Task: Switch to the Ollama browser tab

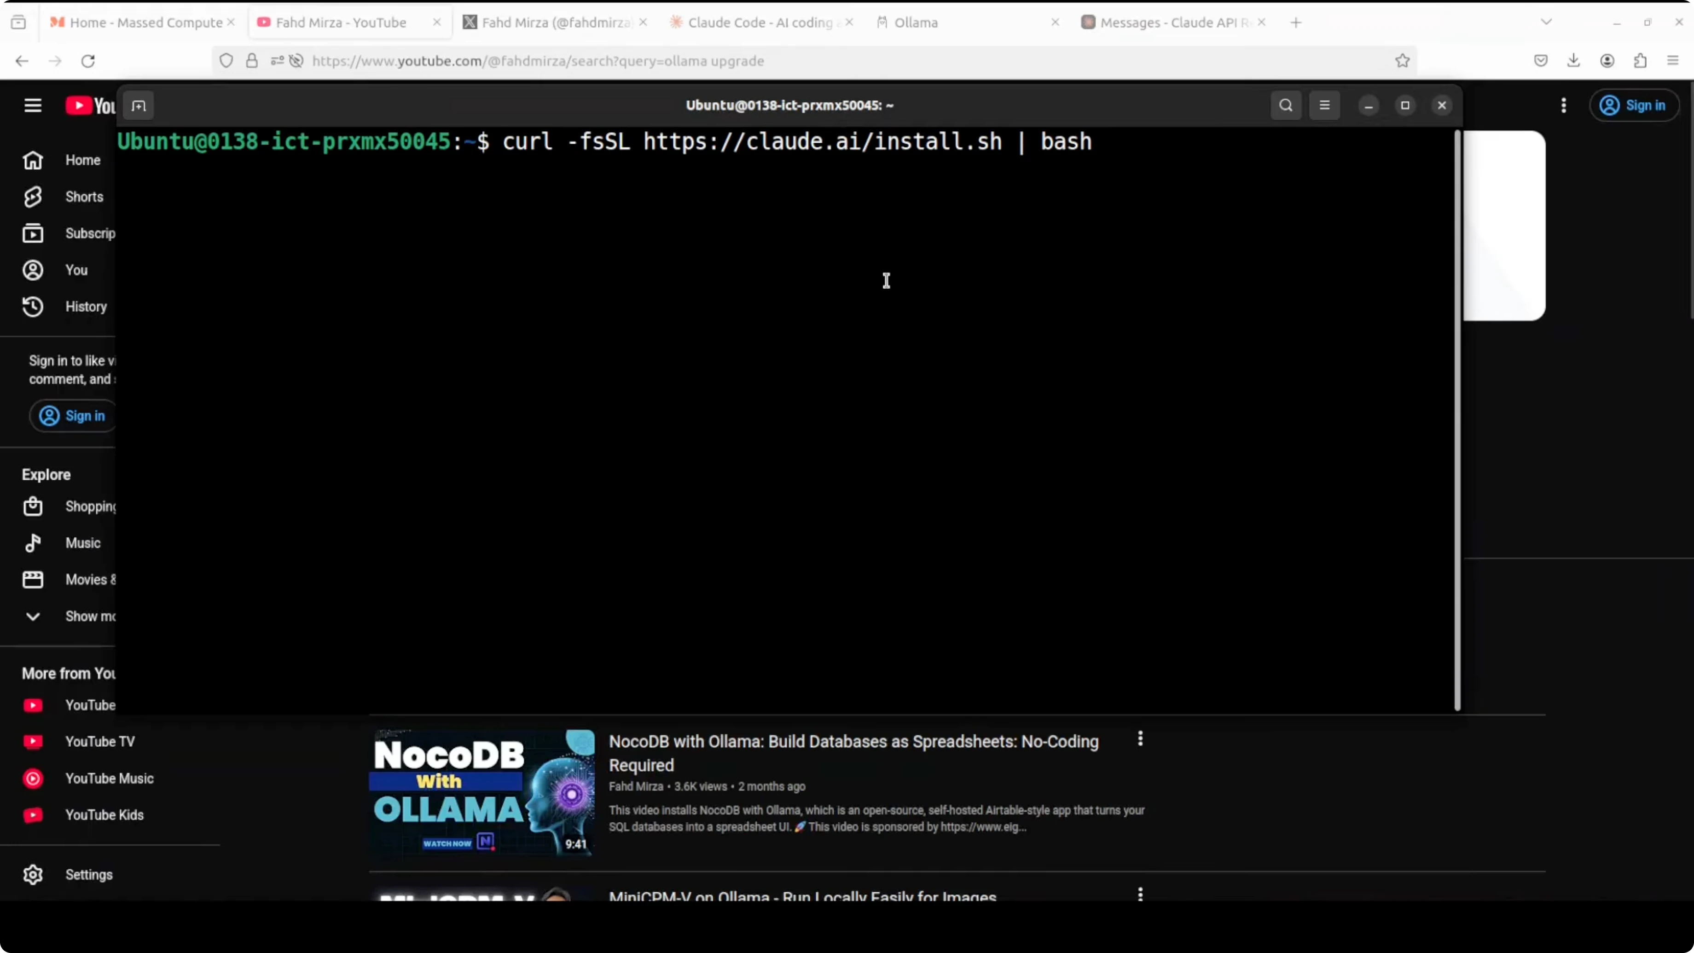Action: [x=916, y=23]
